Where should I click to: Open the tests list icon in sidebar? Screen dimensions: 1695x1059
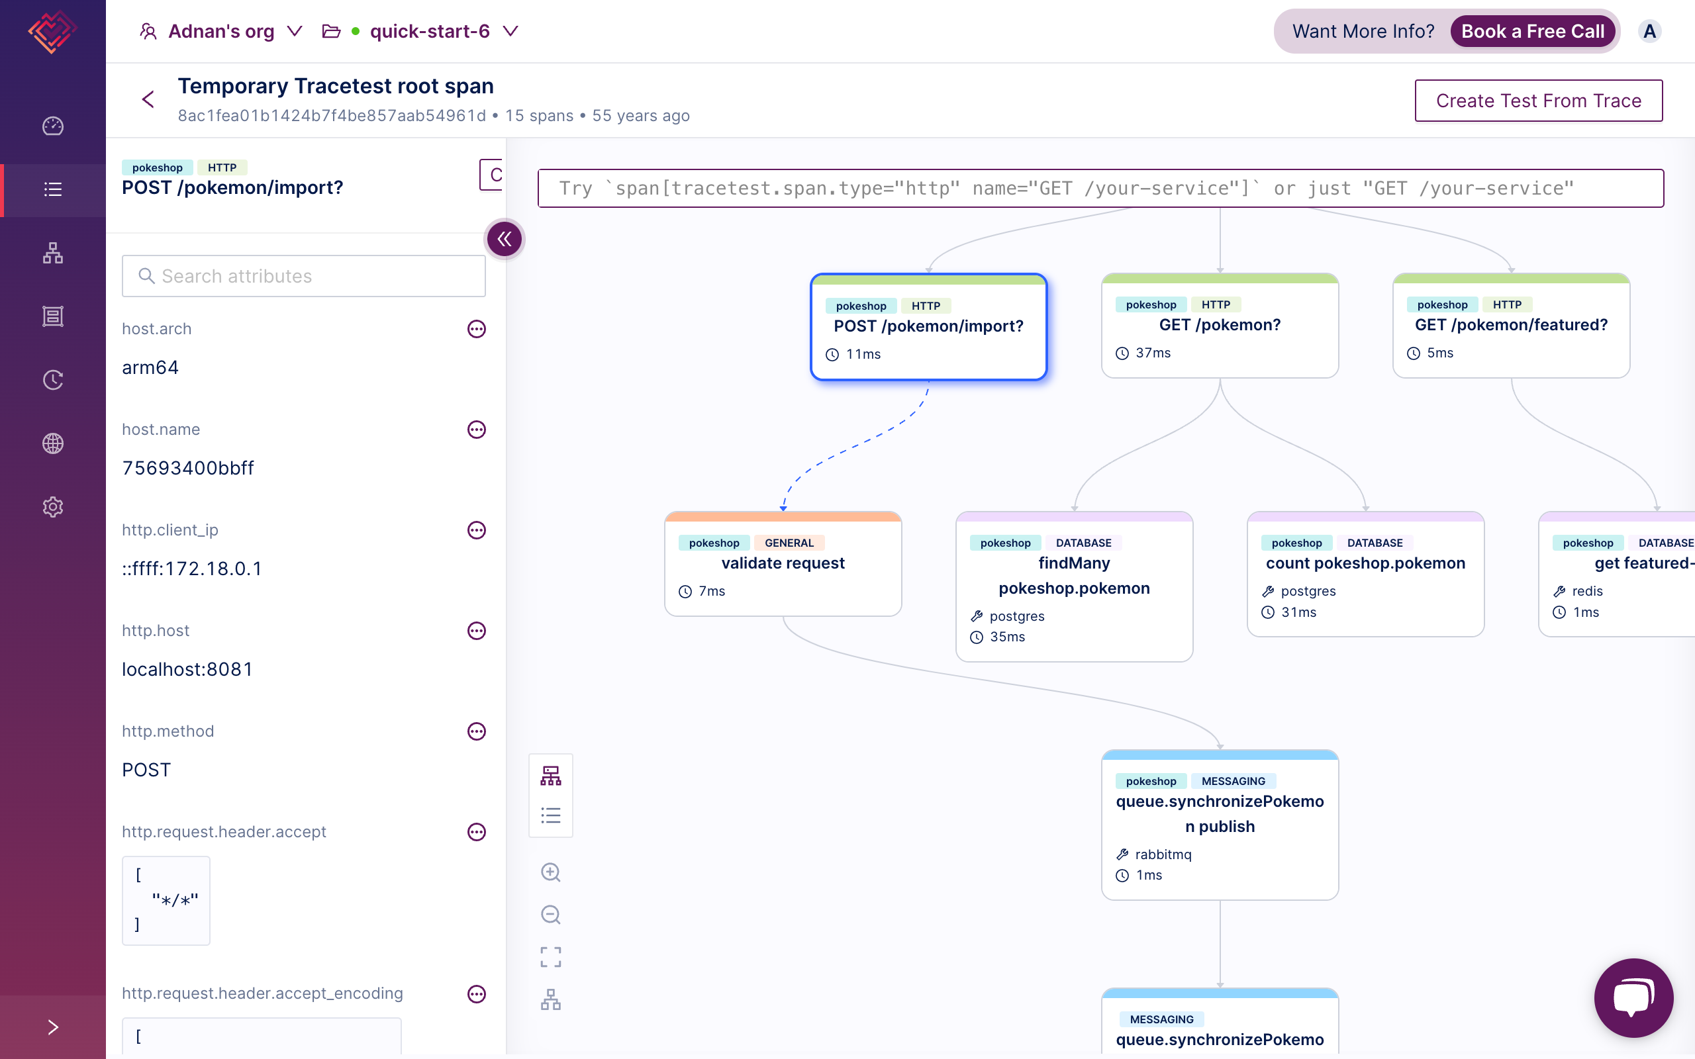point(52,189)
